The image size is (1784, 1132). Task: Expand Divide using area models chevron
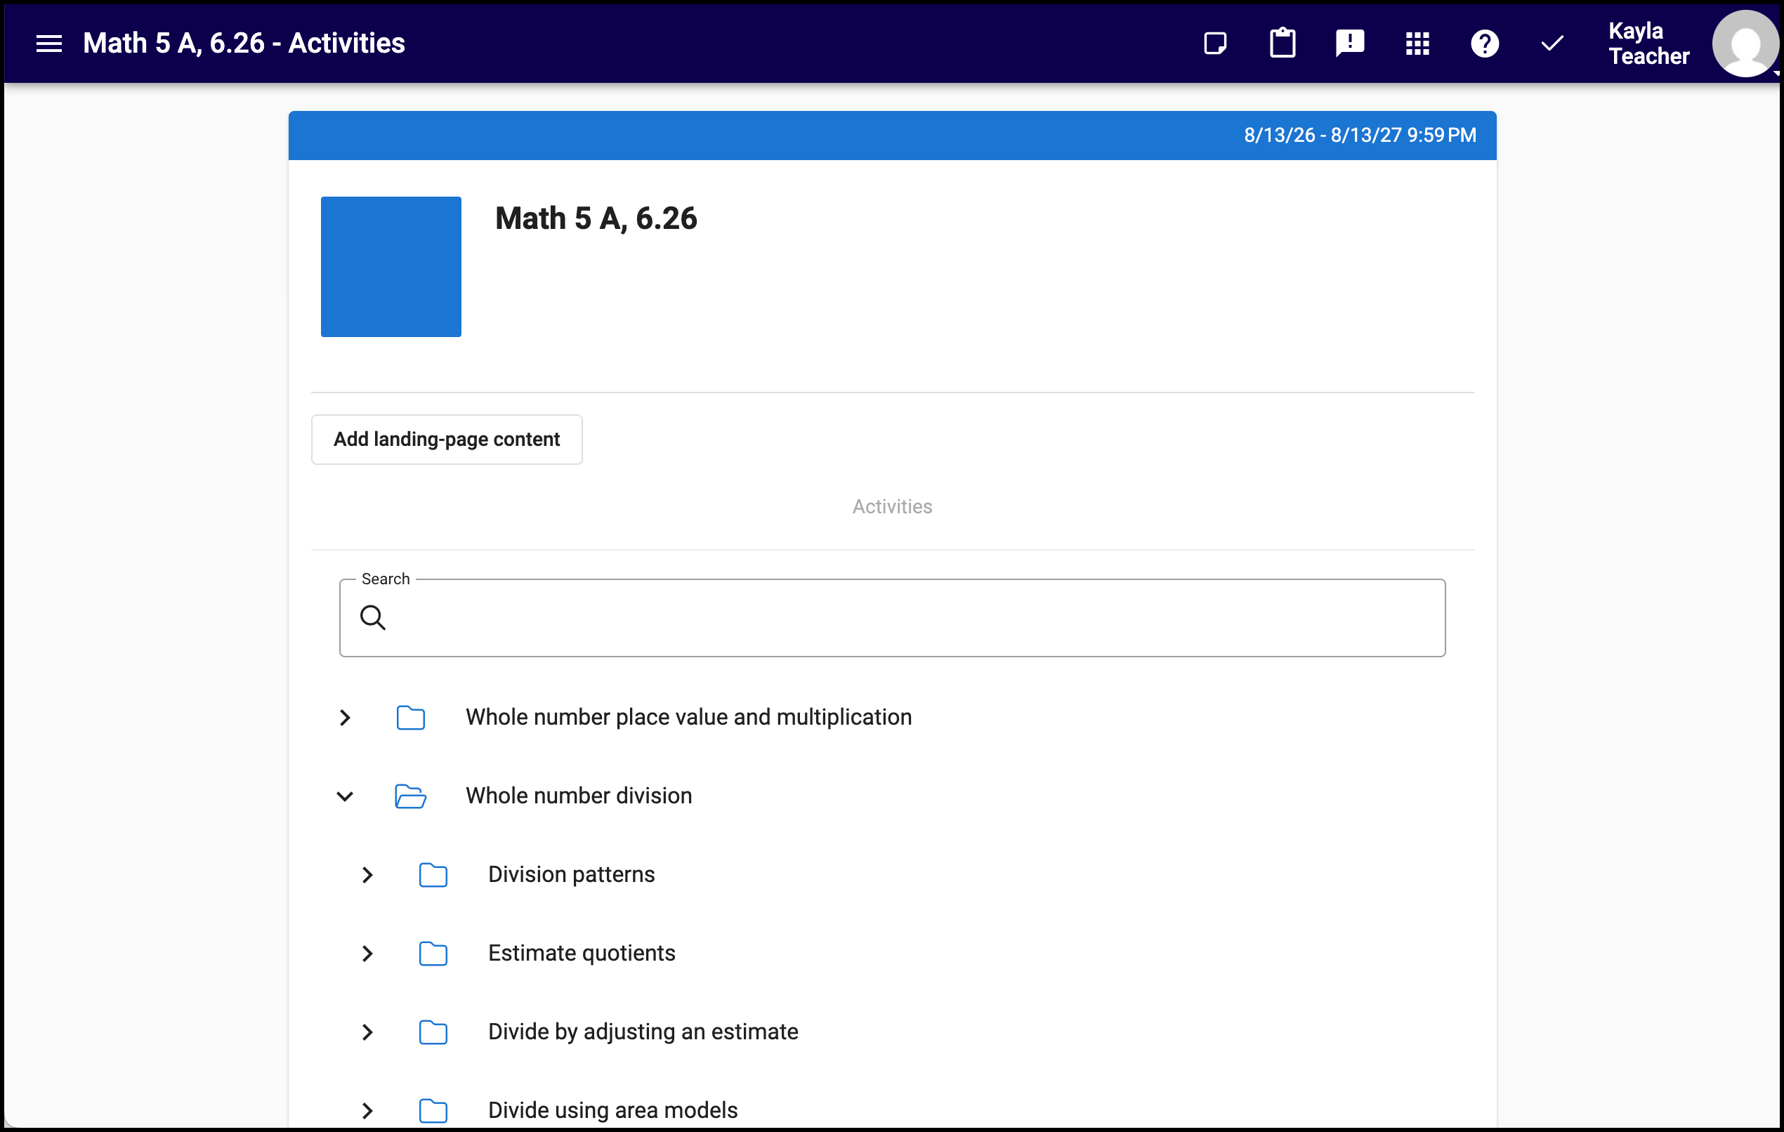coord(367,1110)
